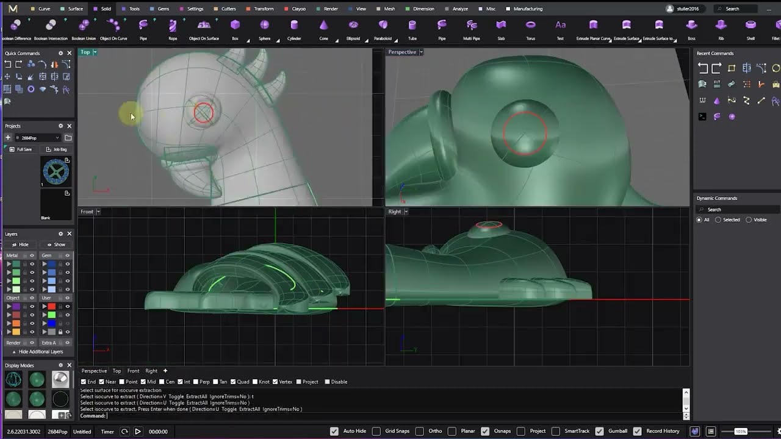Toggle Grid Snaps in status bar
The width and height of the screenshot is (781, 439).
(x=376, y=431)
